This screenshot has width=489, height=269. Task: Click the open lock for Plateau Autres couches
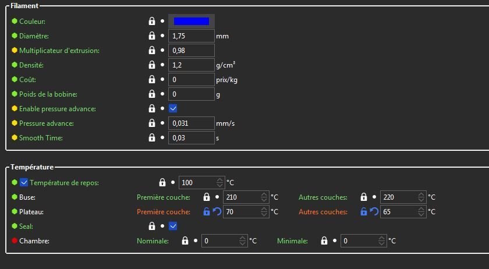coord(364,212)
